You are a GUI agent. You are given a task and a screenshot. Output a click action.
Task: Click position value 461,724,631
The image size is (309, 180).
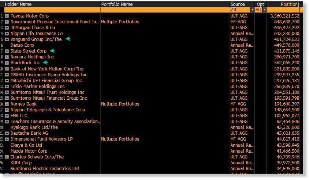(x=287, y=39)
